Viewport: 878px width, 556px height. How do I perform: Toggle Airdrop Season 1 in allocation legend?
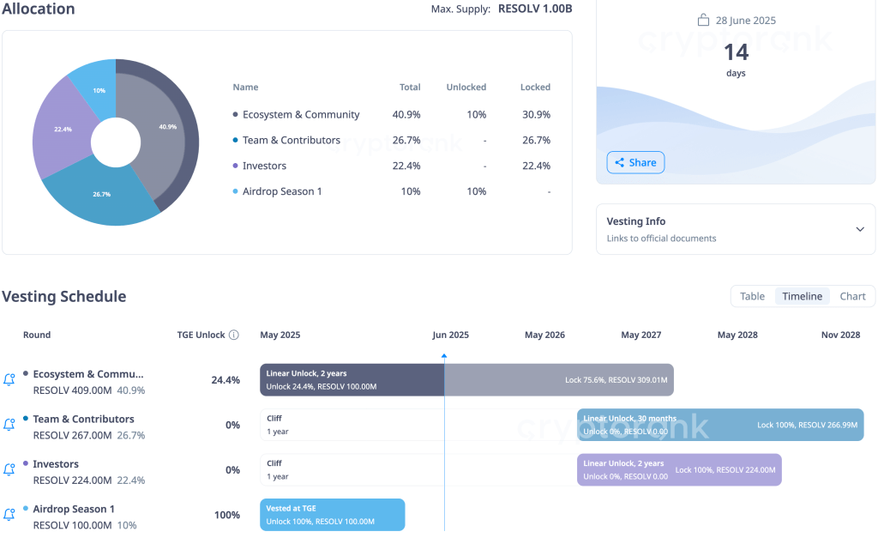pyautogui.click(x=234, y=191)
